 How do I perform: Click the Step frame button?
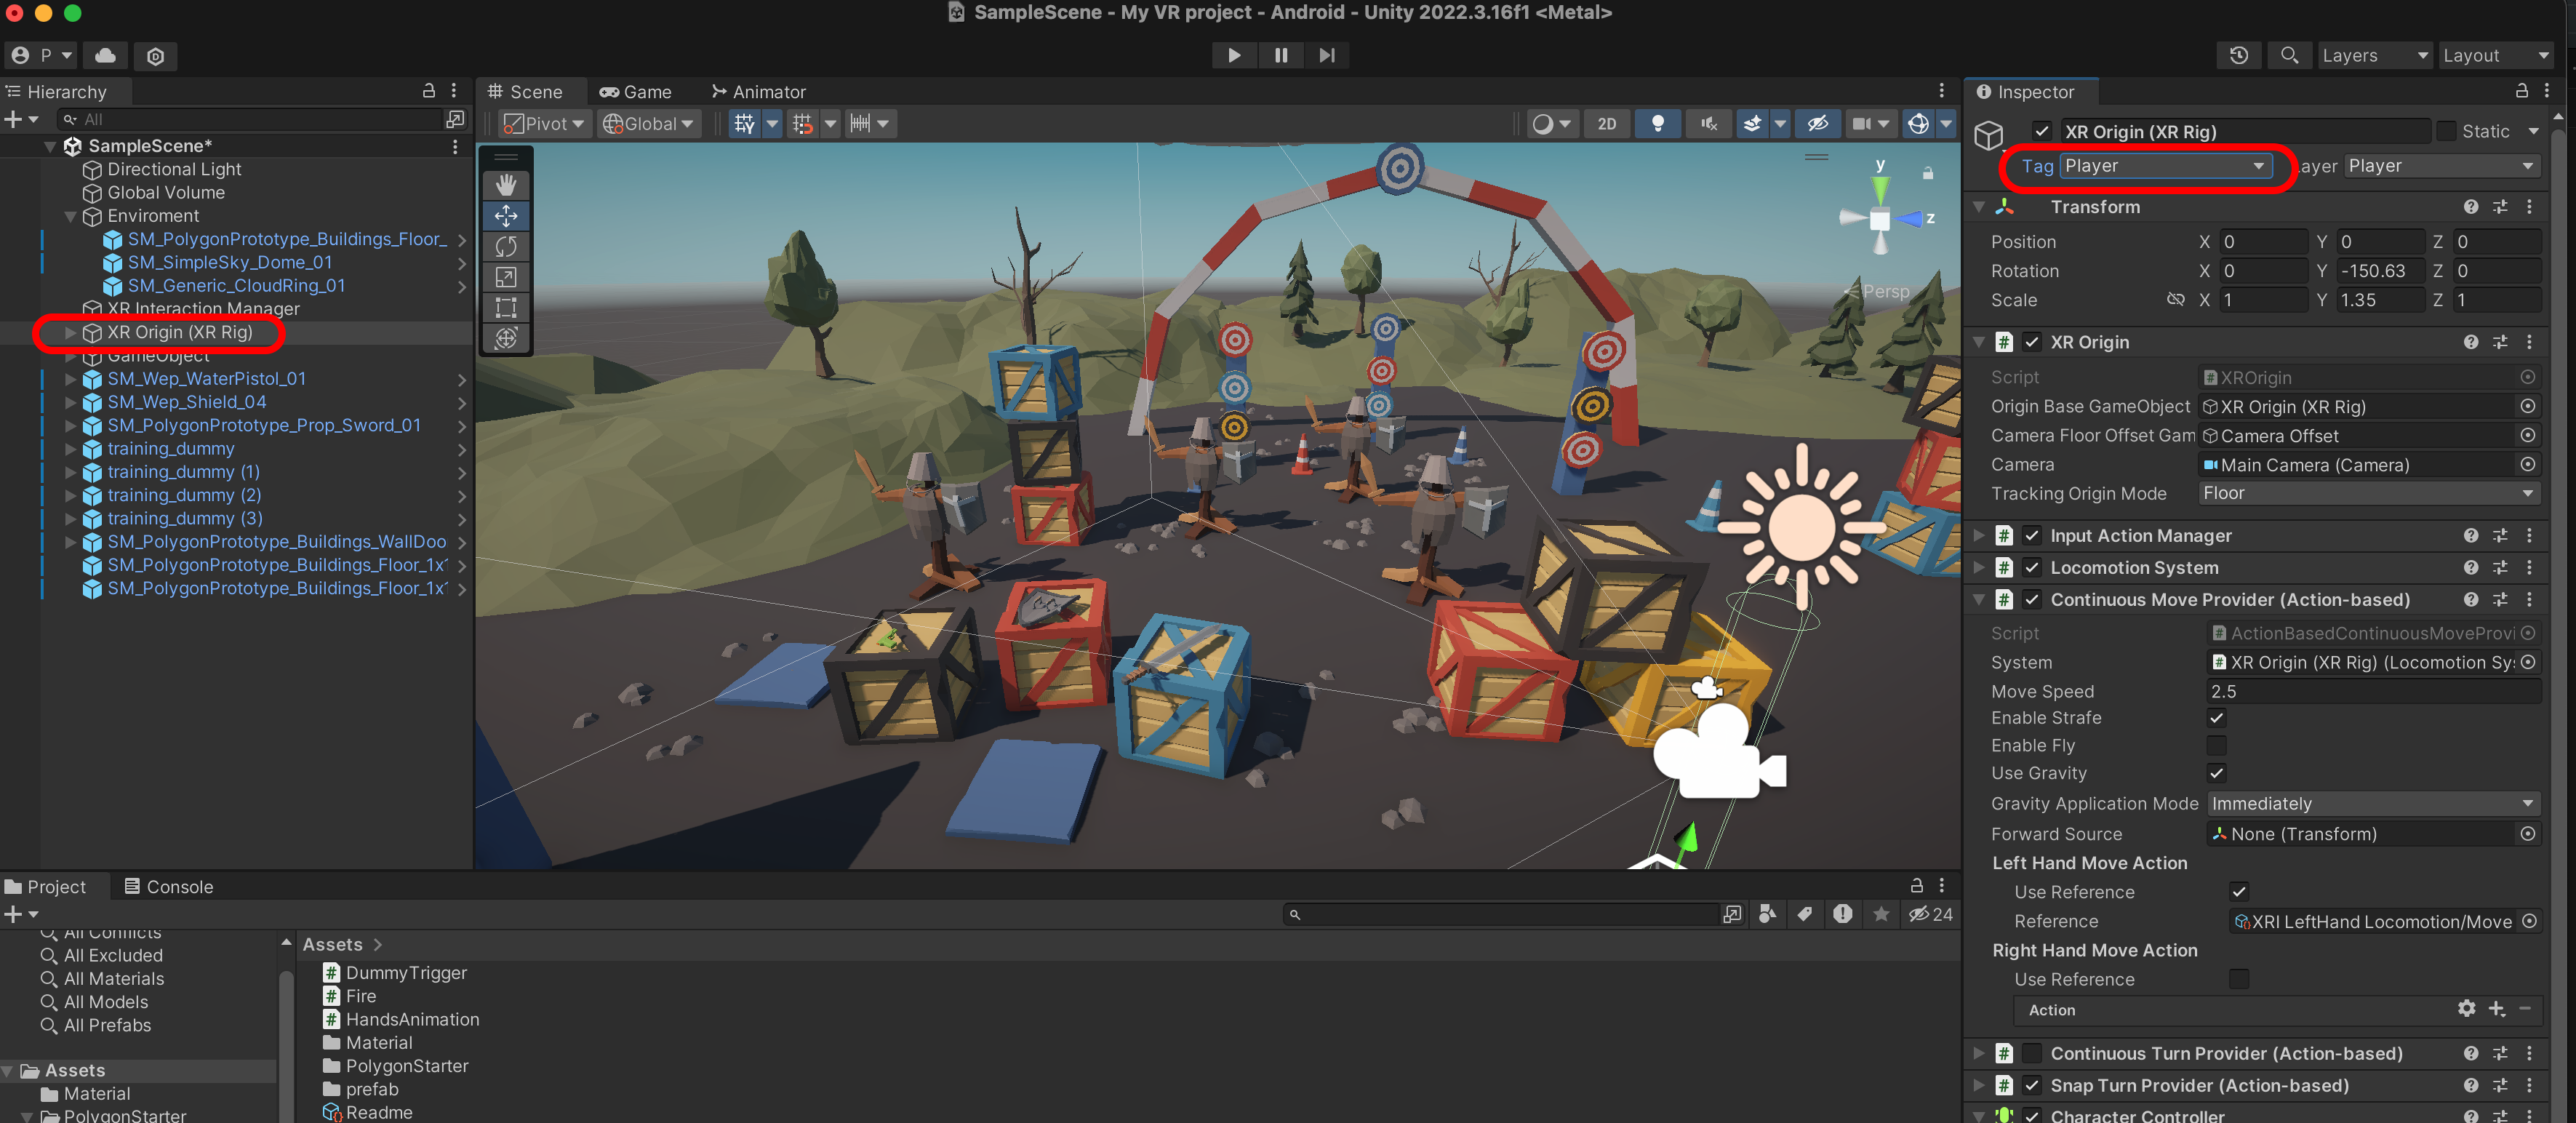click(1326, 55)
